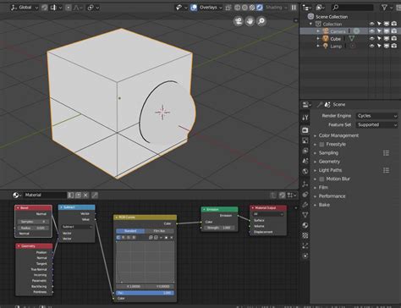This screenshot has height=308, width=401.
Task: Open the Object properties tab icon
Action: point(305,184)
